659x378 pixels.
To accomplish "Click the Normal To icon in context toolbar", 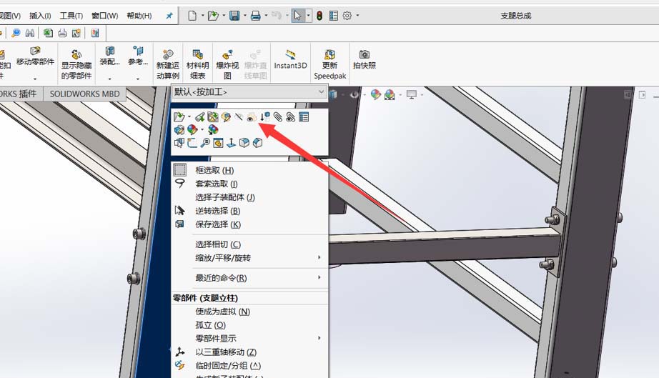I will [x=231, y=143].
